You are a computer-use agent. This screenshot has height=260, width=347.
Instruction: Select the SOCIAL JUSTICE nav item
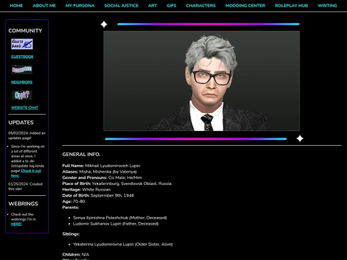tap(121, 6)
